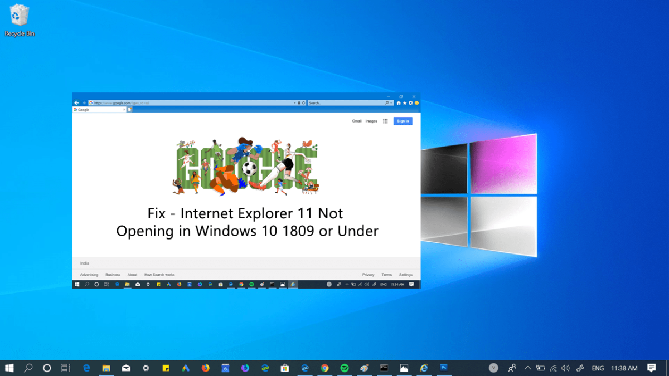Open the Google apps grid icon
This screenshot has width=669, height=376.
click(x=385, y=121)
